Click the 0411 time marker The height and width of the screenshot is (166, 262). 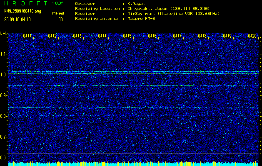(27, 36)
